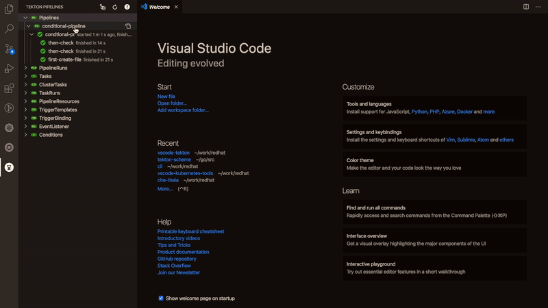Open recent cli project
Viewport: 548px width, 308px height.
pos(160,166)
